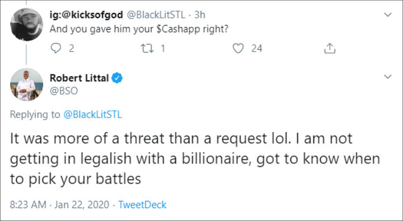Open the ig:@kicksofgod display name
Viewport: 403px width, 221px height.
pyautogui.click(x=86, y=15)
